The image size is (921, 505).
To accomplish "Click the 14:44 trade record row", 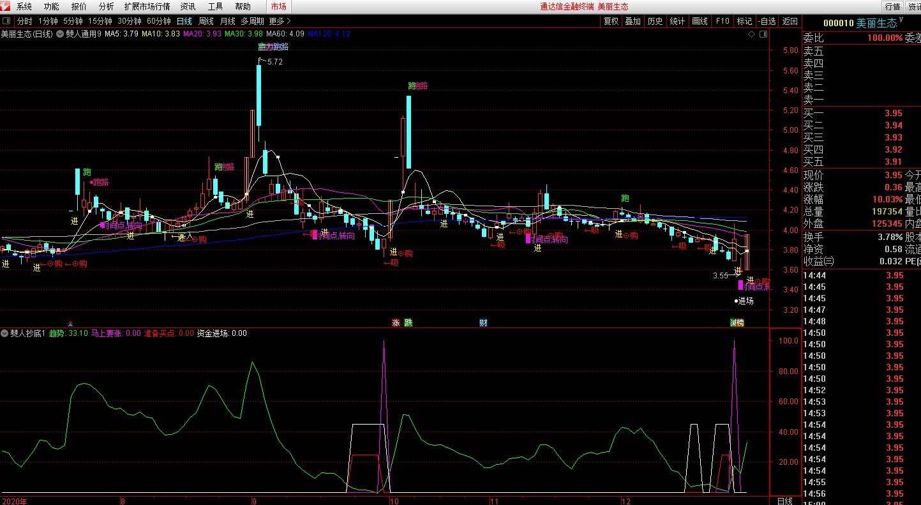I will (862, 275).
